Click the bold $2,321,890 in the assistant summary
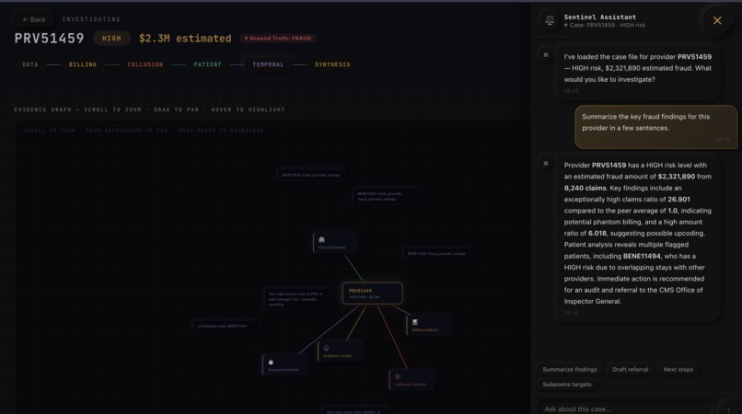This screenshot has height=414, width=742. 677,177
